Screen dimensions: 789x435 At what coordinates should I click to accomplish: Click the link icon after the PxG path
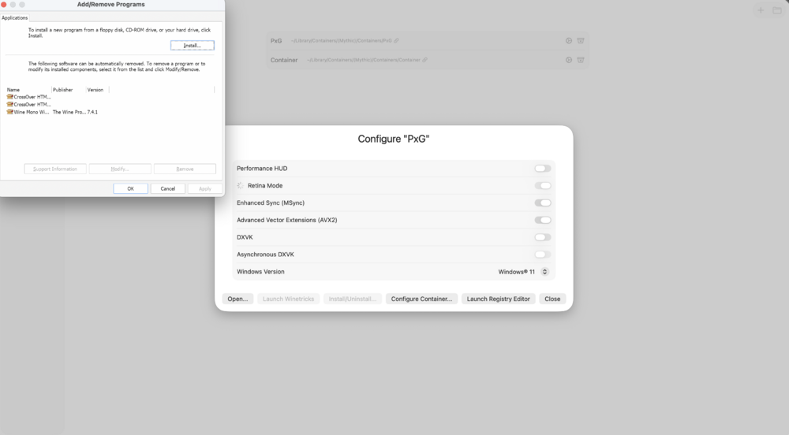[397, 41]
